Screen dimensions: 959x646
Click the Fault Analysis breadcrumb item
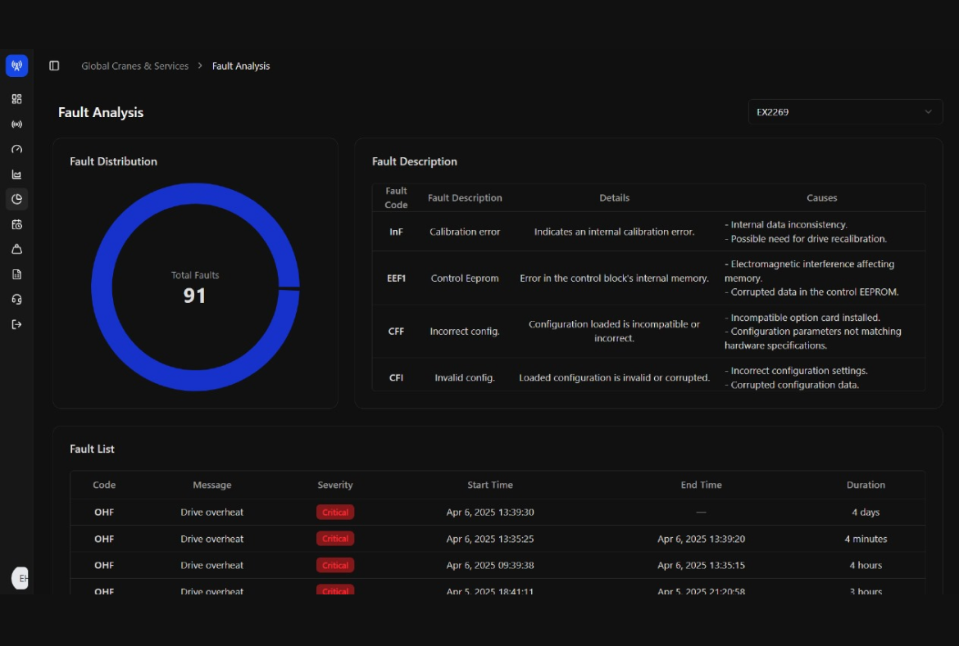pyautogui.click(x=241, y=66)
